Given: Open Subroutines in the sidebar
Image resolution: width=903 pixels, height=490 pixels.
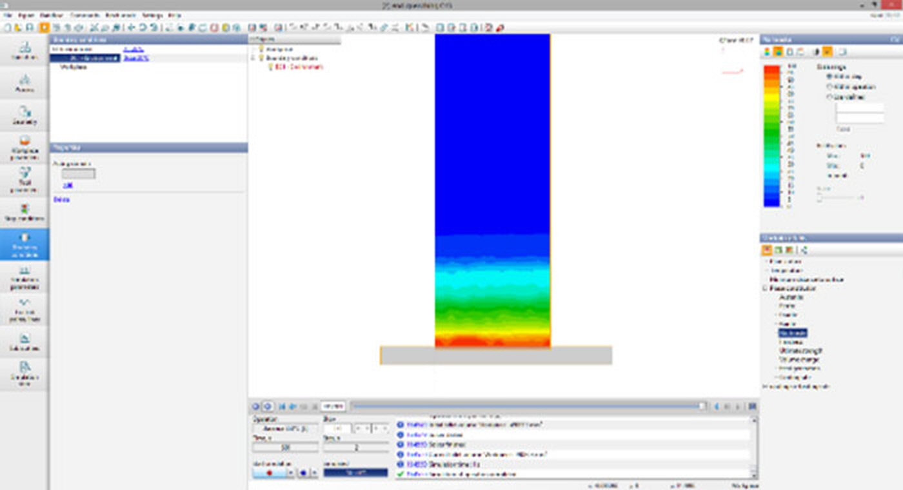Looking at the screenshot, I should [25, 341].
